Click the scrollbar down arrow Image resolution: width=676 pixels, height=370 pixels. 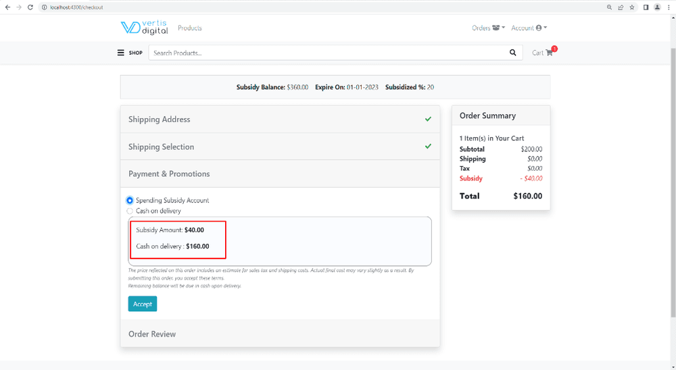[x=673, y=367]
